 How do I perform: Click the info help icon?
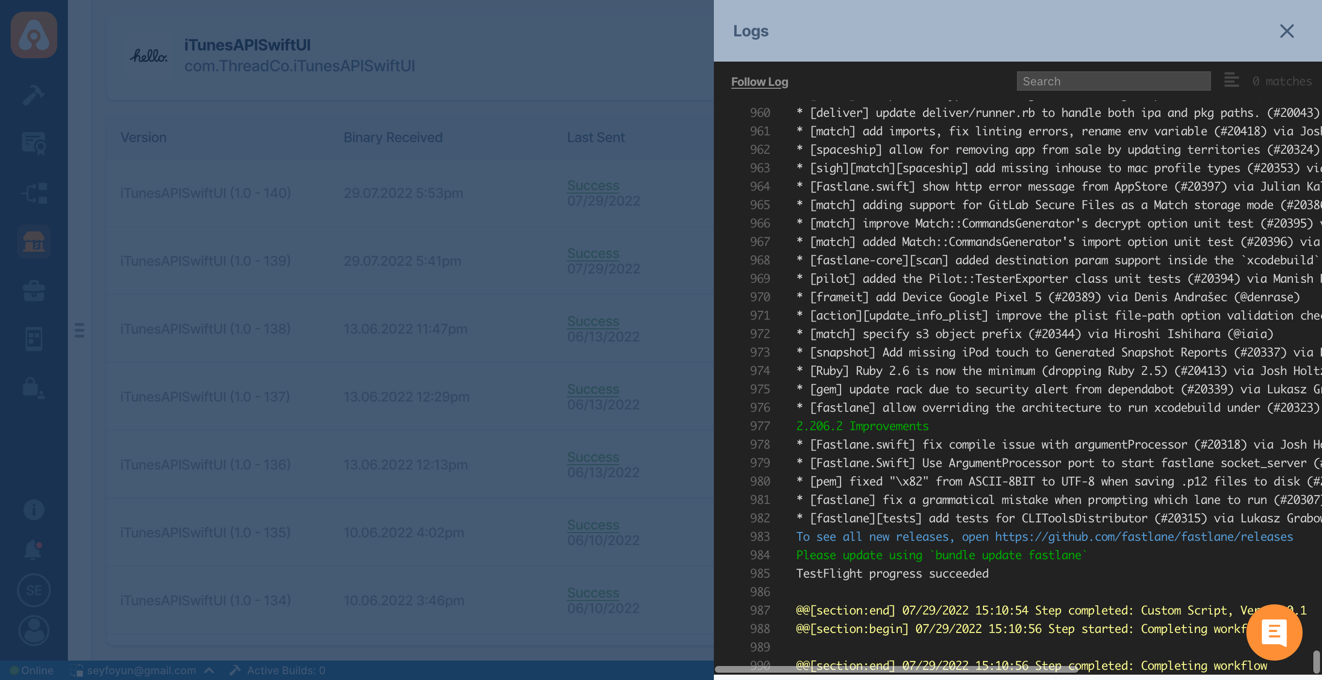coord(34,510)
